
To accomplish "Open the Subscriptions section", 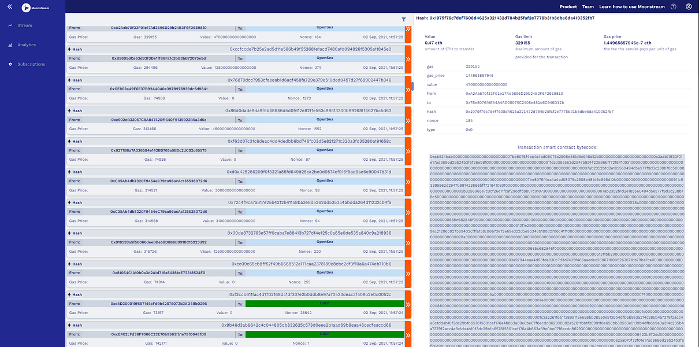I will click(x=31, y=64).
